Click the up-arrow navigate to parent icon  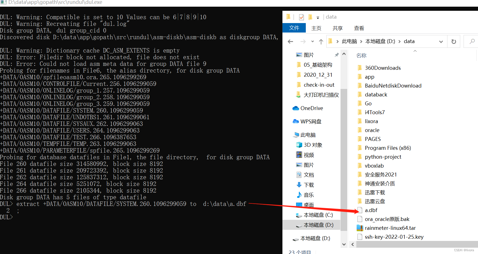pyautogui.click(x=321, y=41)
